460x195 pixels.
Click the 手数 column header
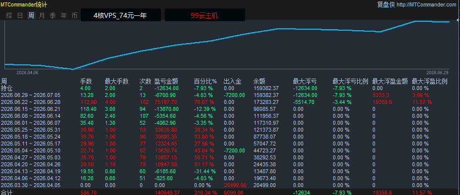tap(86, 82)
